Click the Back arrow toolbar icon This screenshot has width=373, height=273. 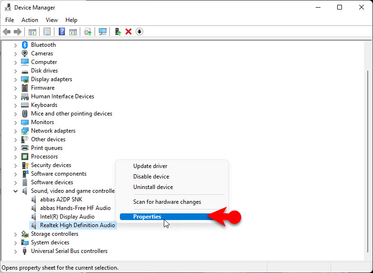tap(7, 32)
